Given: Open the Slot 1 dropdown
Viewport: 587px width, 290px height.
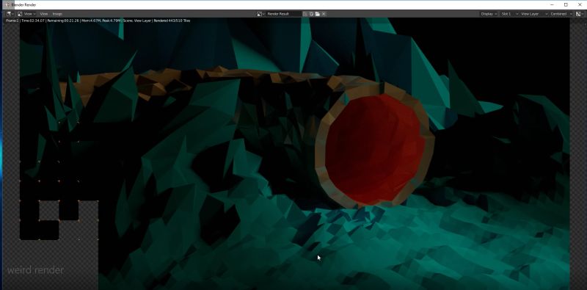Looking at the screenshot, I should tap(509, 14).
